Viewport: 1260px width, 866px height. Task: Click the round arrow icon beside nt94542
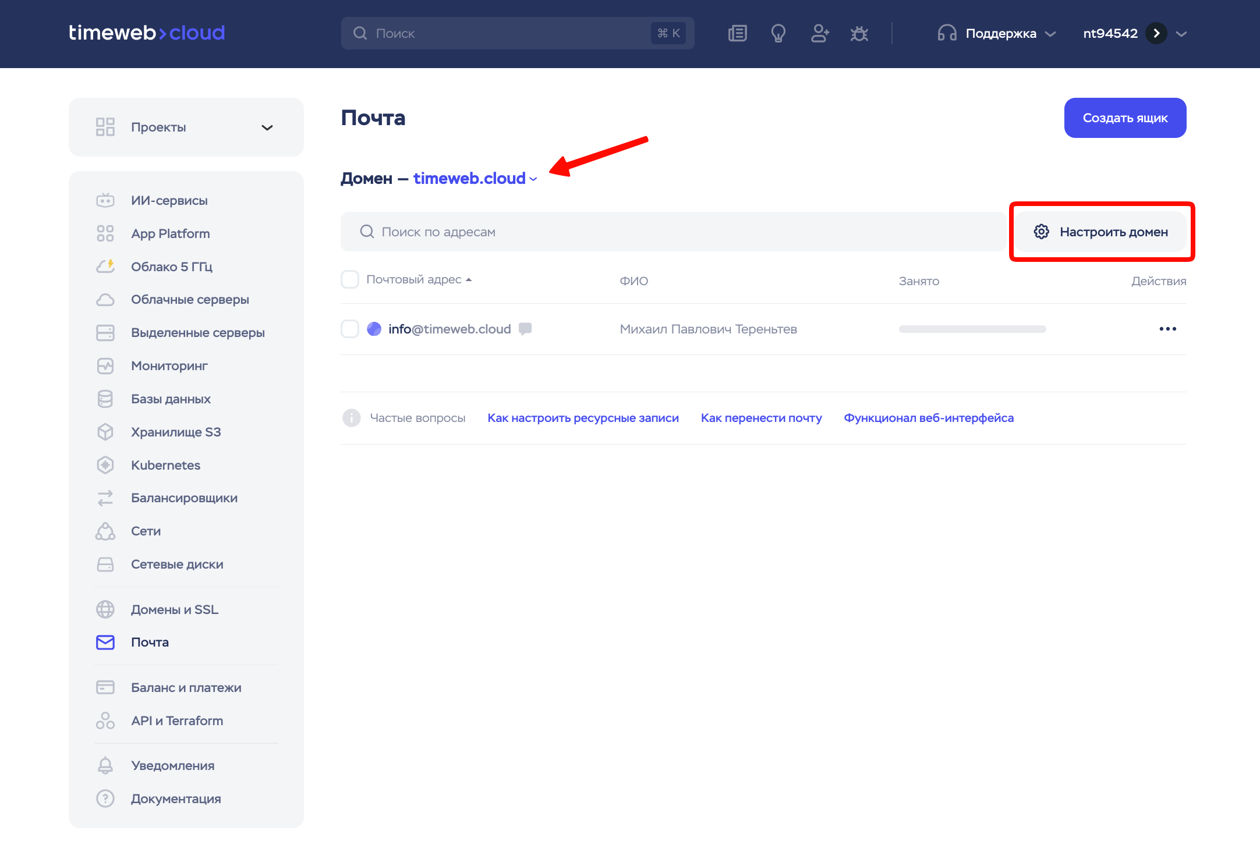(1156, 33)
